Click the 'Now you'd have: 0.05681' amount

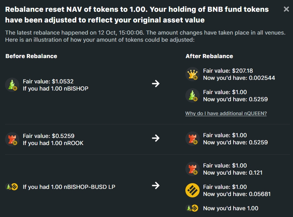pos(237,194)
